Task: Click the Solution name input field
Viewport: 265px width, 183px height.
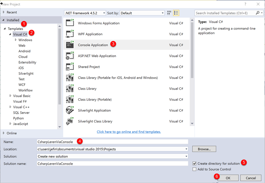Action: (x=113, y=164)
